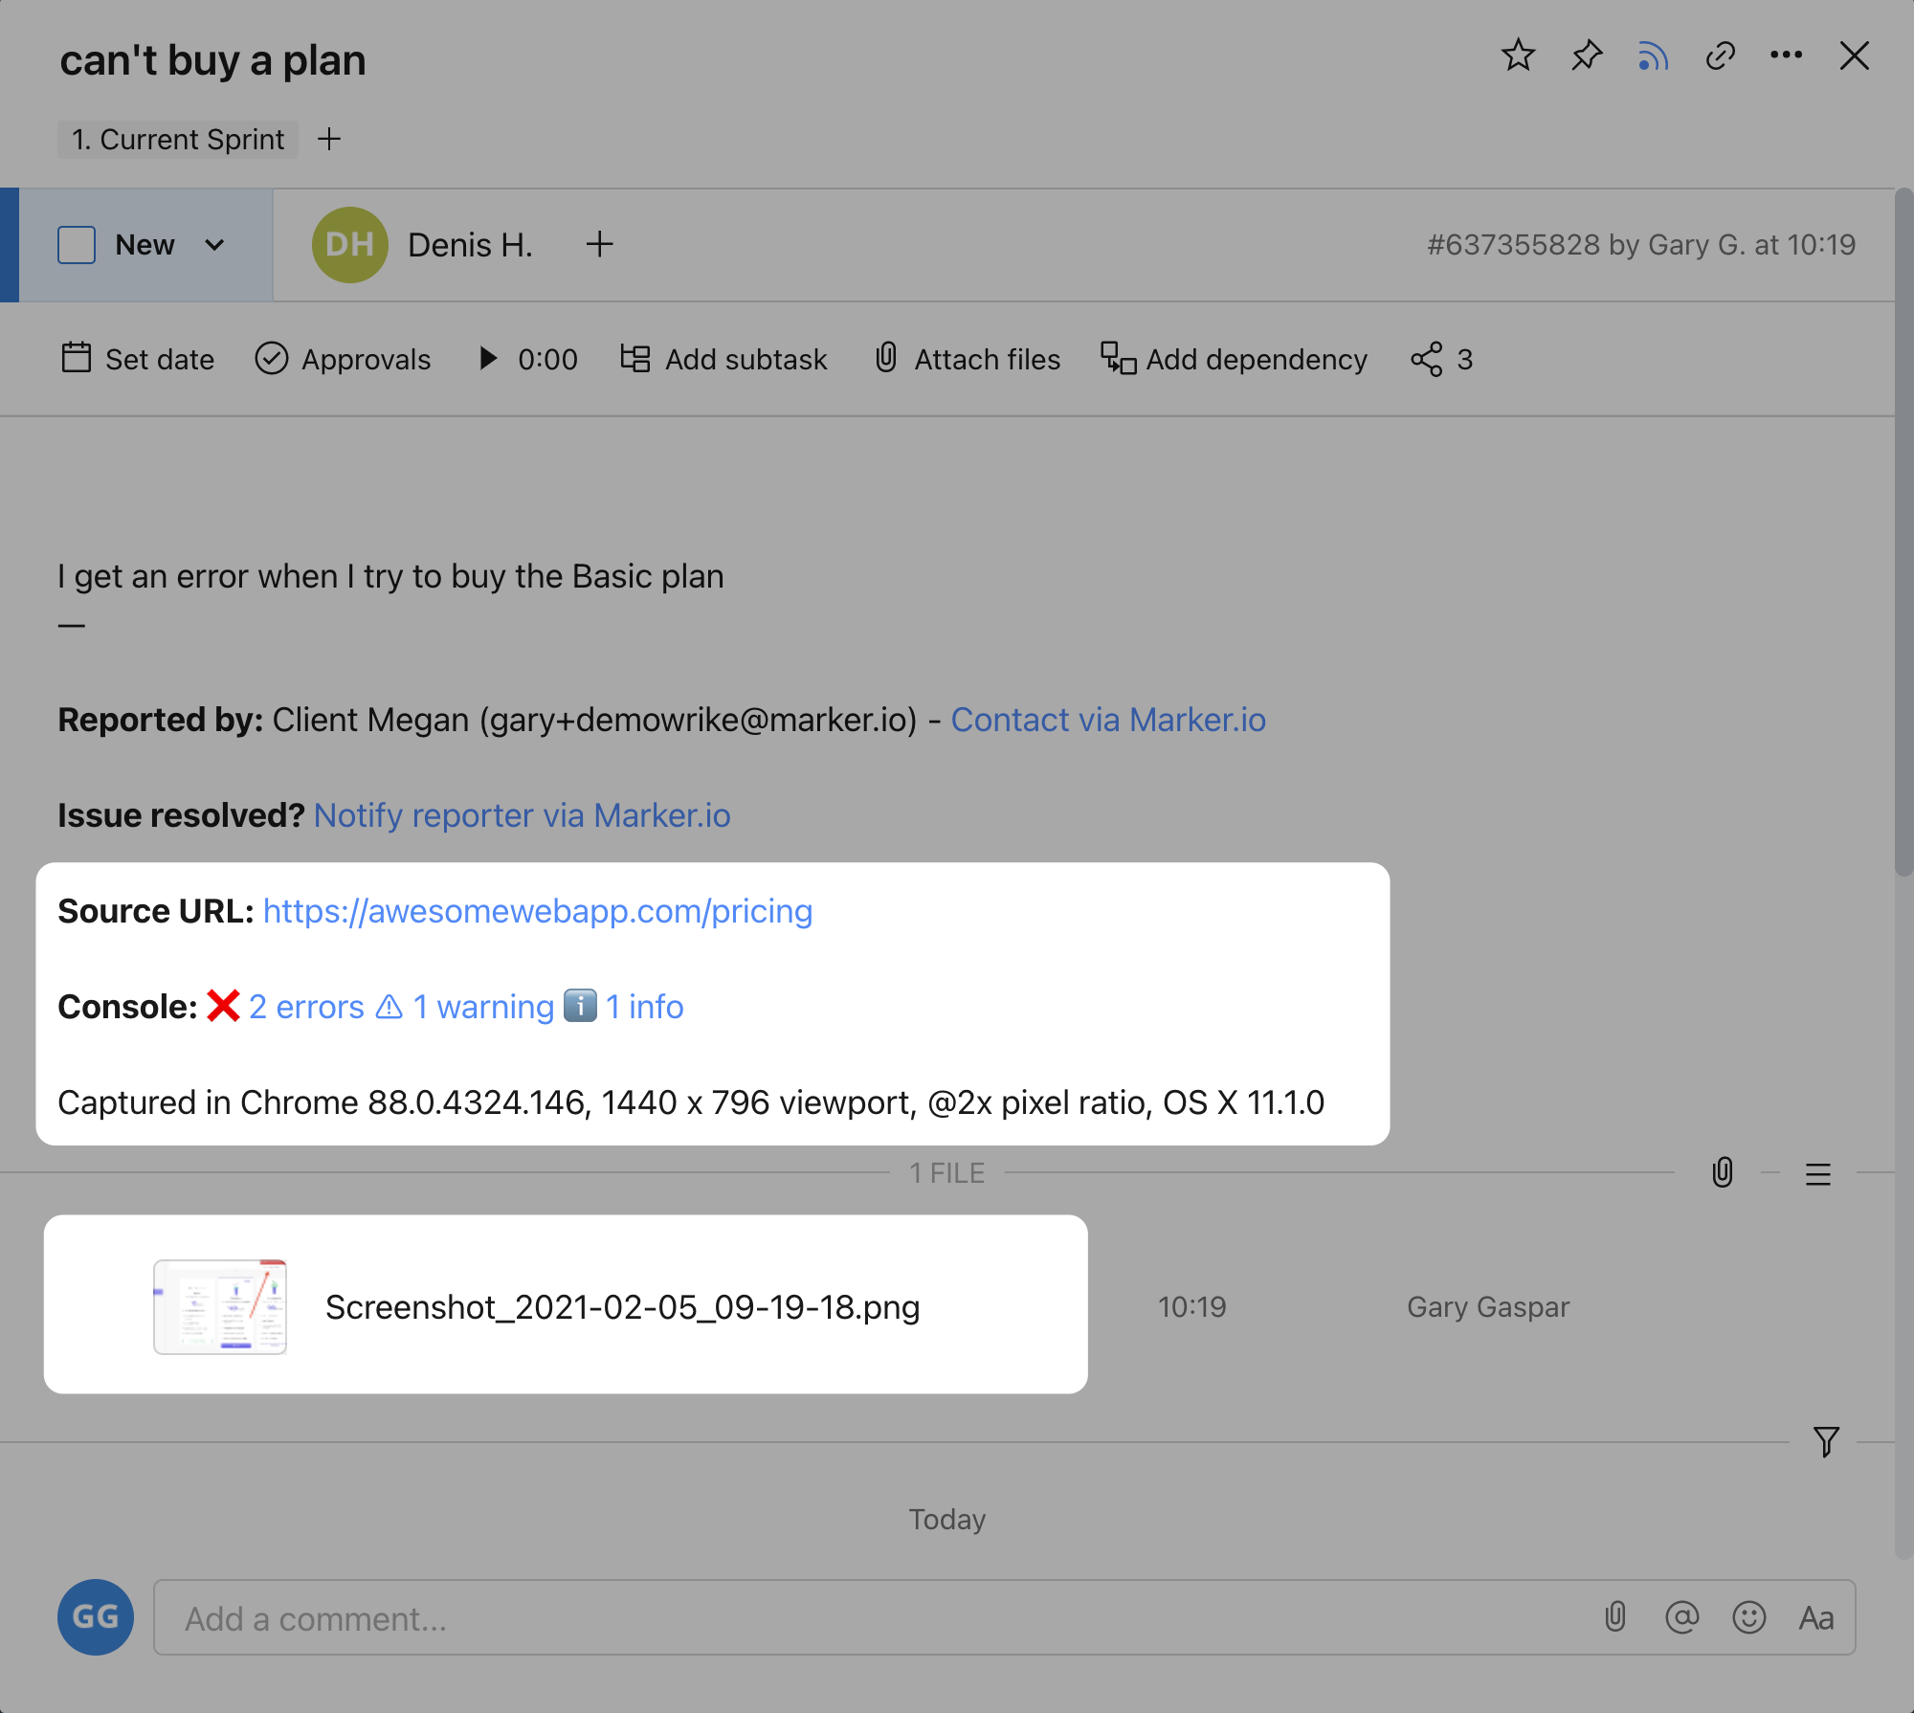Click the comment stream filter icon
Viewport: 1914px width, 1713px height.
1826,1441
